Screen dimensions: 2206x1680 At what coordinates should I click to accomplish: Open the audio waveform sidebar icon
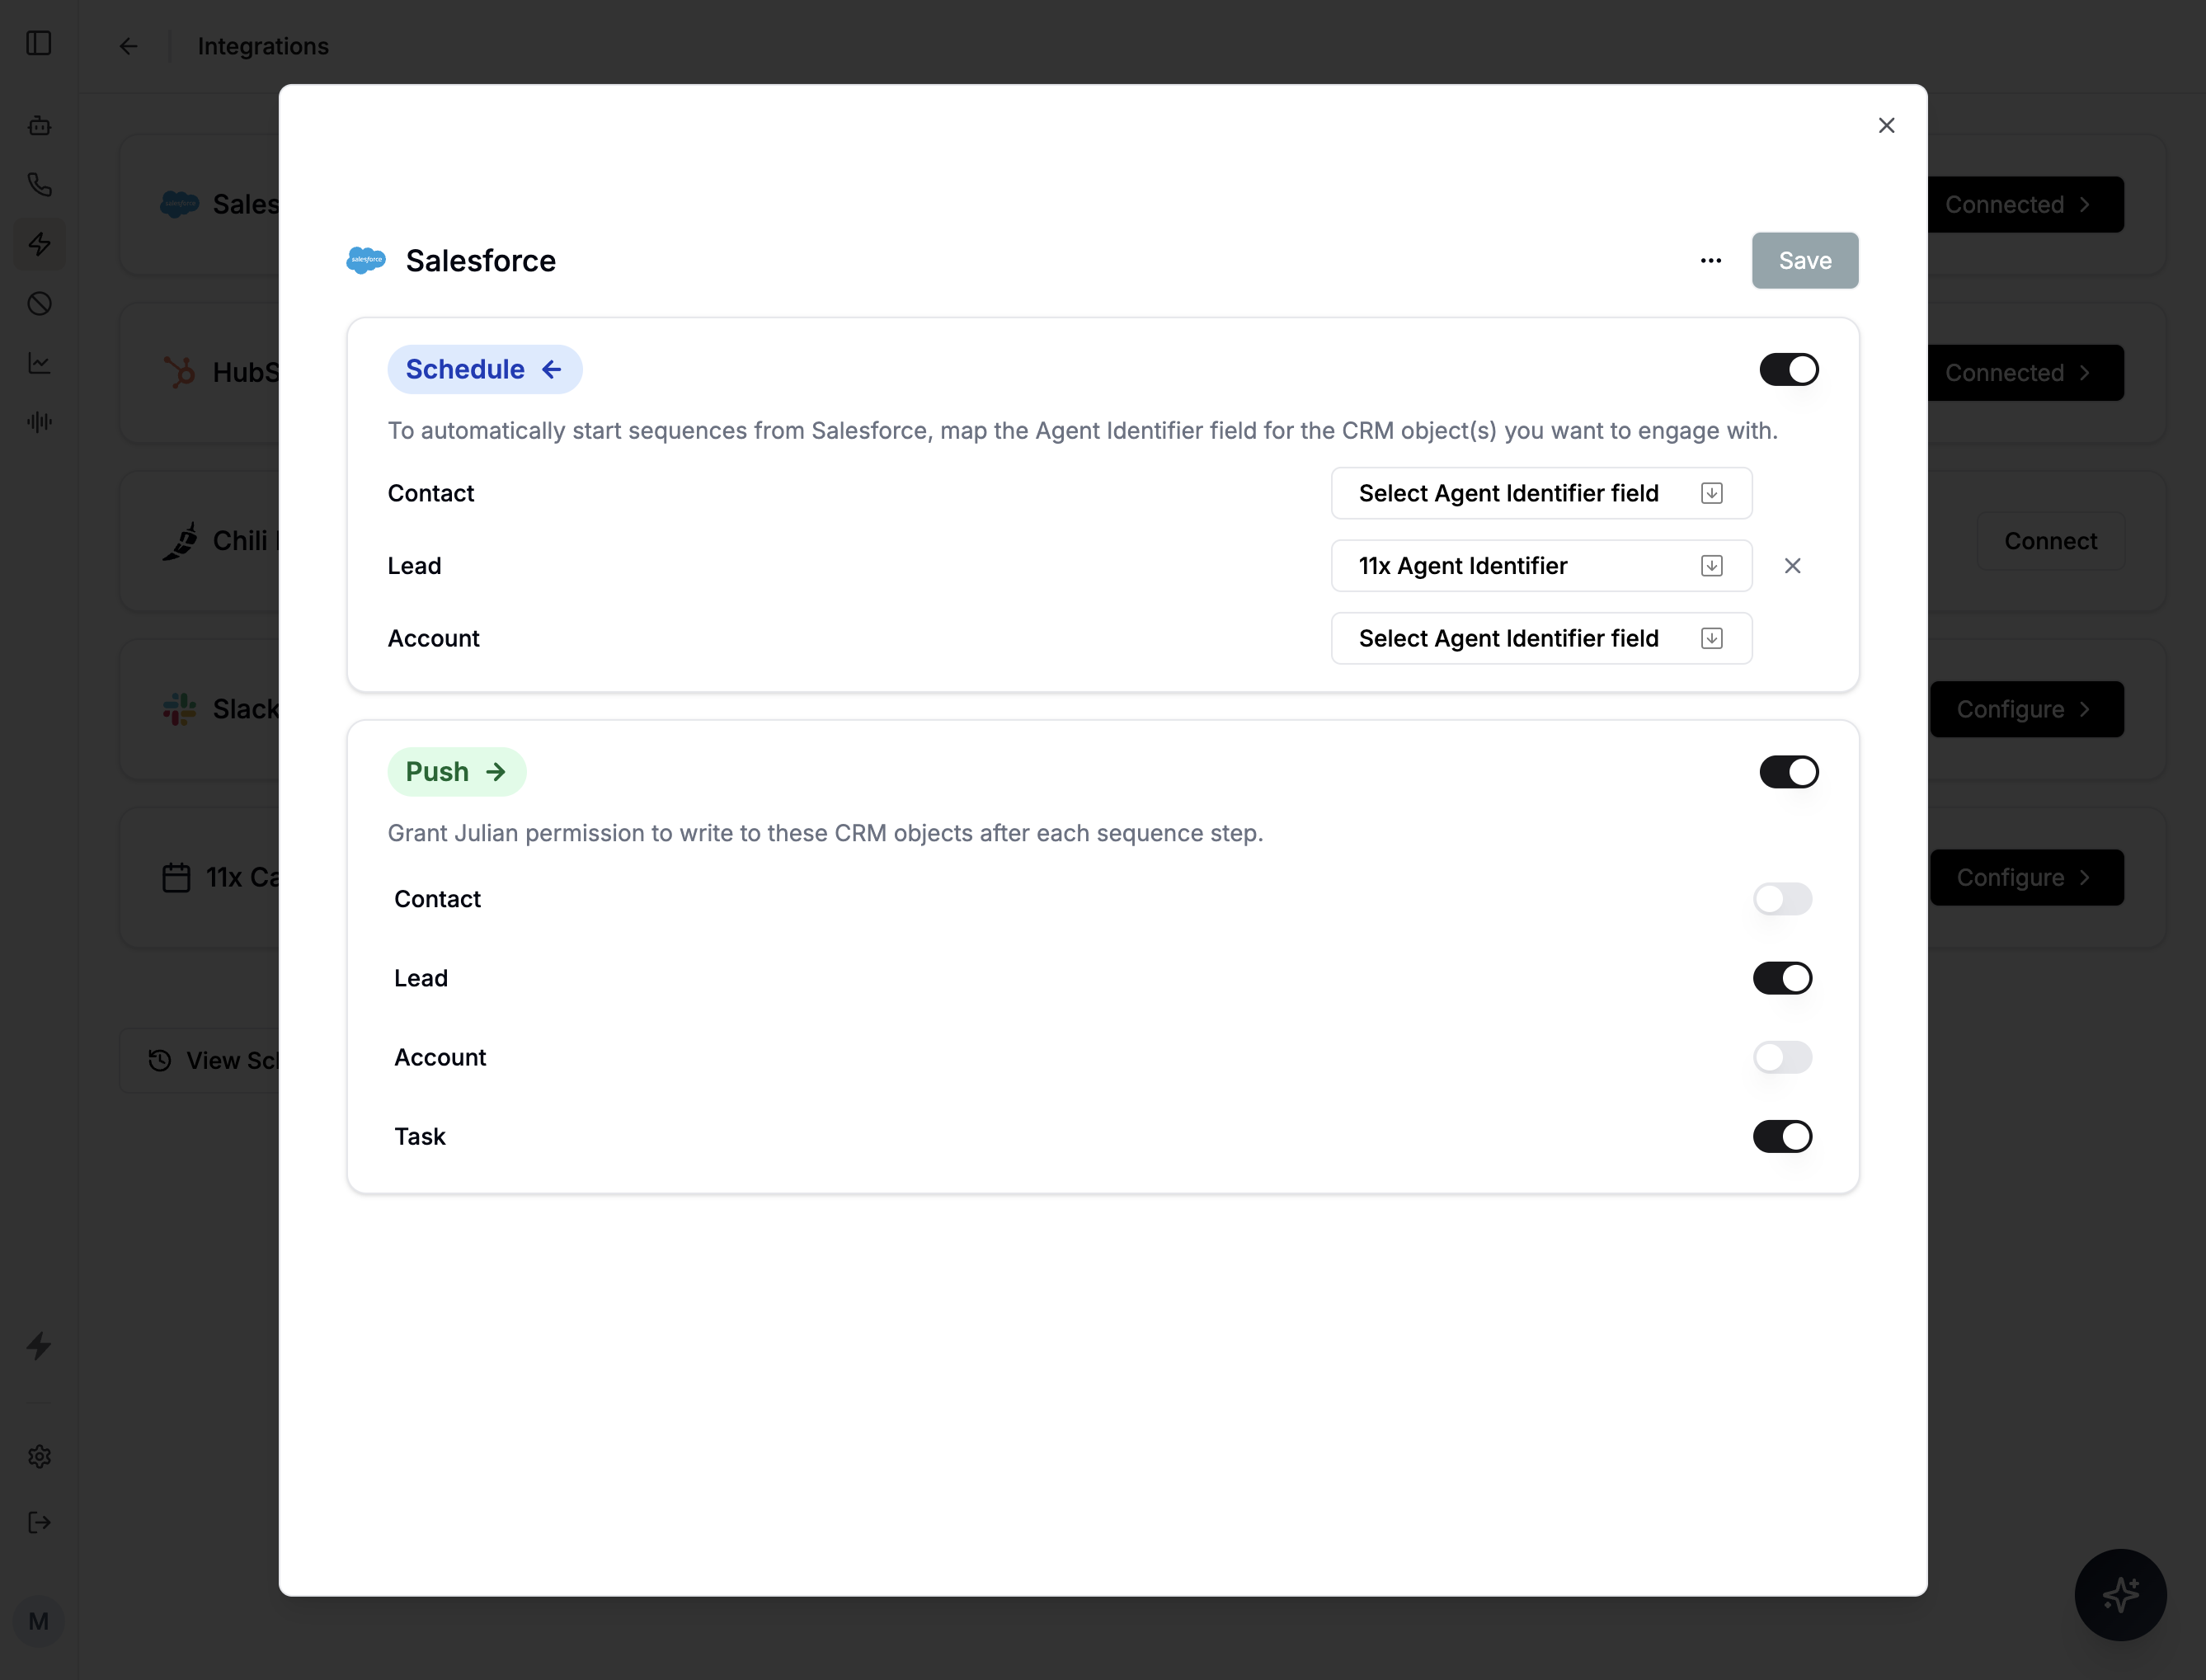[x=39, y=422]
